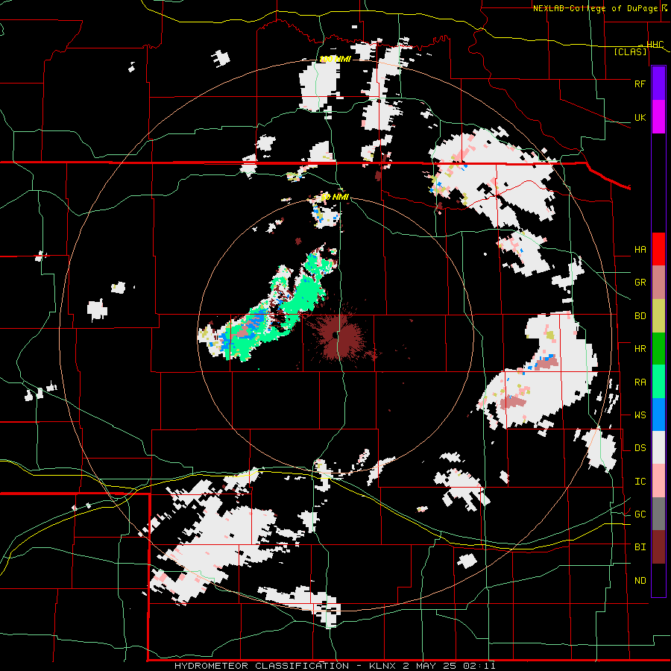Click the IC legend label
The width and height of the screenshot is (671, 671).
click(640, 481)
